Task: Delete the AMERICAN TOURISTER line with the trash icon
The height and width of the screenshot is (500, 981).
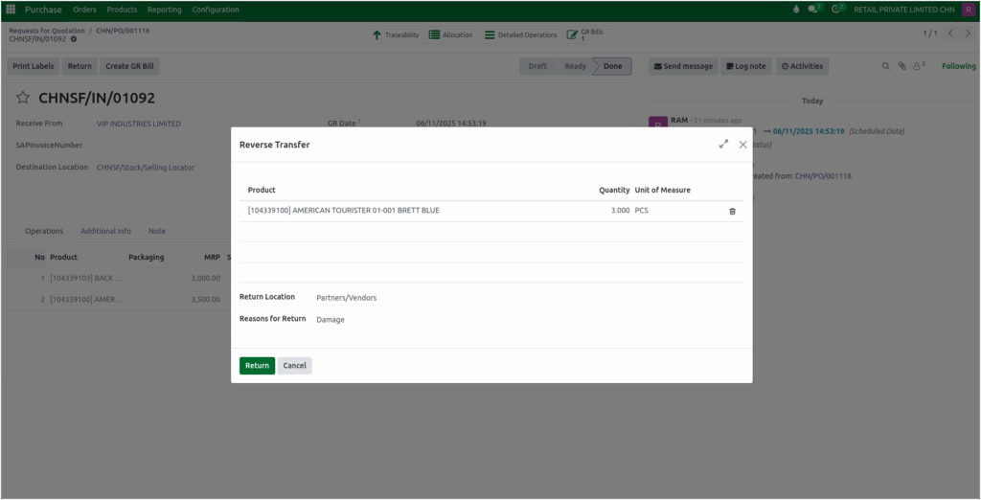Action: 732,211
